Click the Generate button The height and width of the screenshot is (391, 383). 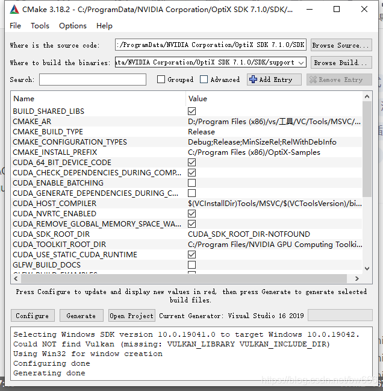point(81,316)
